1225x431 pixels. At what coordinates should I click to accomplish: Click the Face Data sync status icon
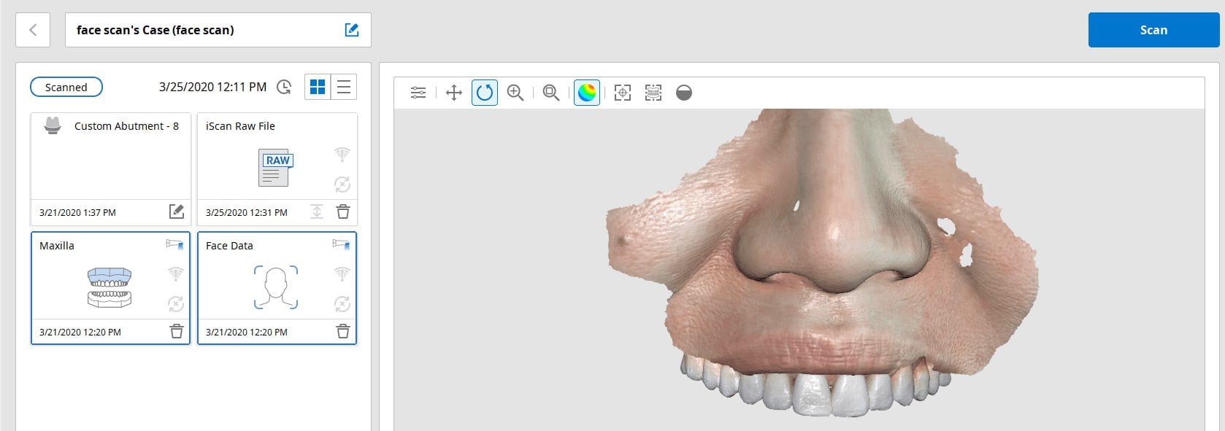(x=342, y=304)
